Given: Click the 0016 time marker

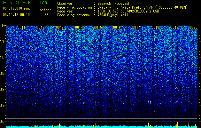Looking at the screenshot, I should (x=117, y=28).
